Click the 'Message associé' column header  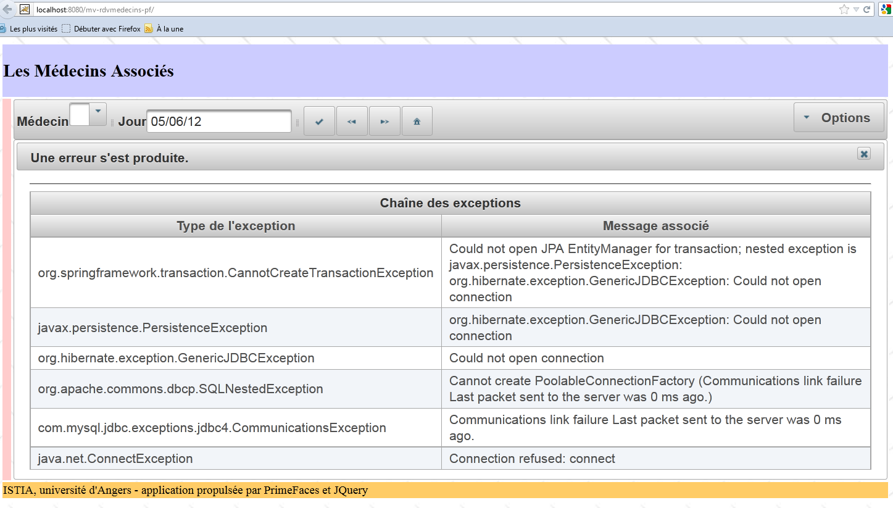click(655, 226)
